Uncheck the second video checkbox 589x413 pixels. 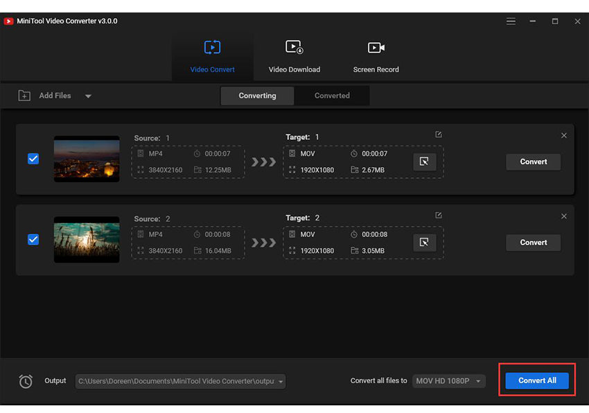click(33, 240)
